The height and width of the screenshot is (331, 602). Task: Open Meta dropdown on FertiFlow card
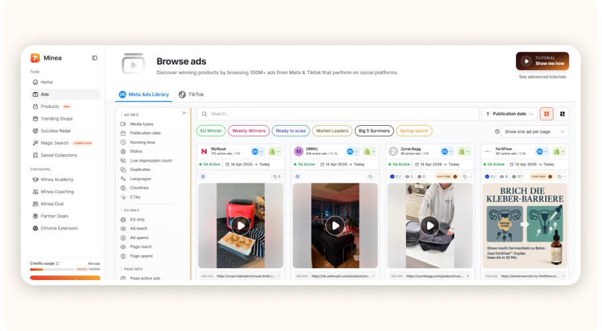(541, 152)
